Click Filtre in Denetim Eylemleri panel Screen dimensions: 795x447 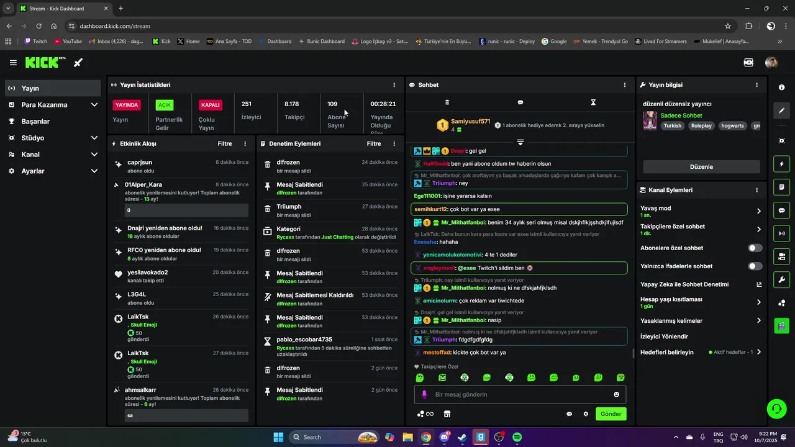pos(374,143)
